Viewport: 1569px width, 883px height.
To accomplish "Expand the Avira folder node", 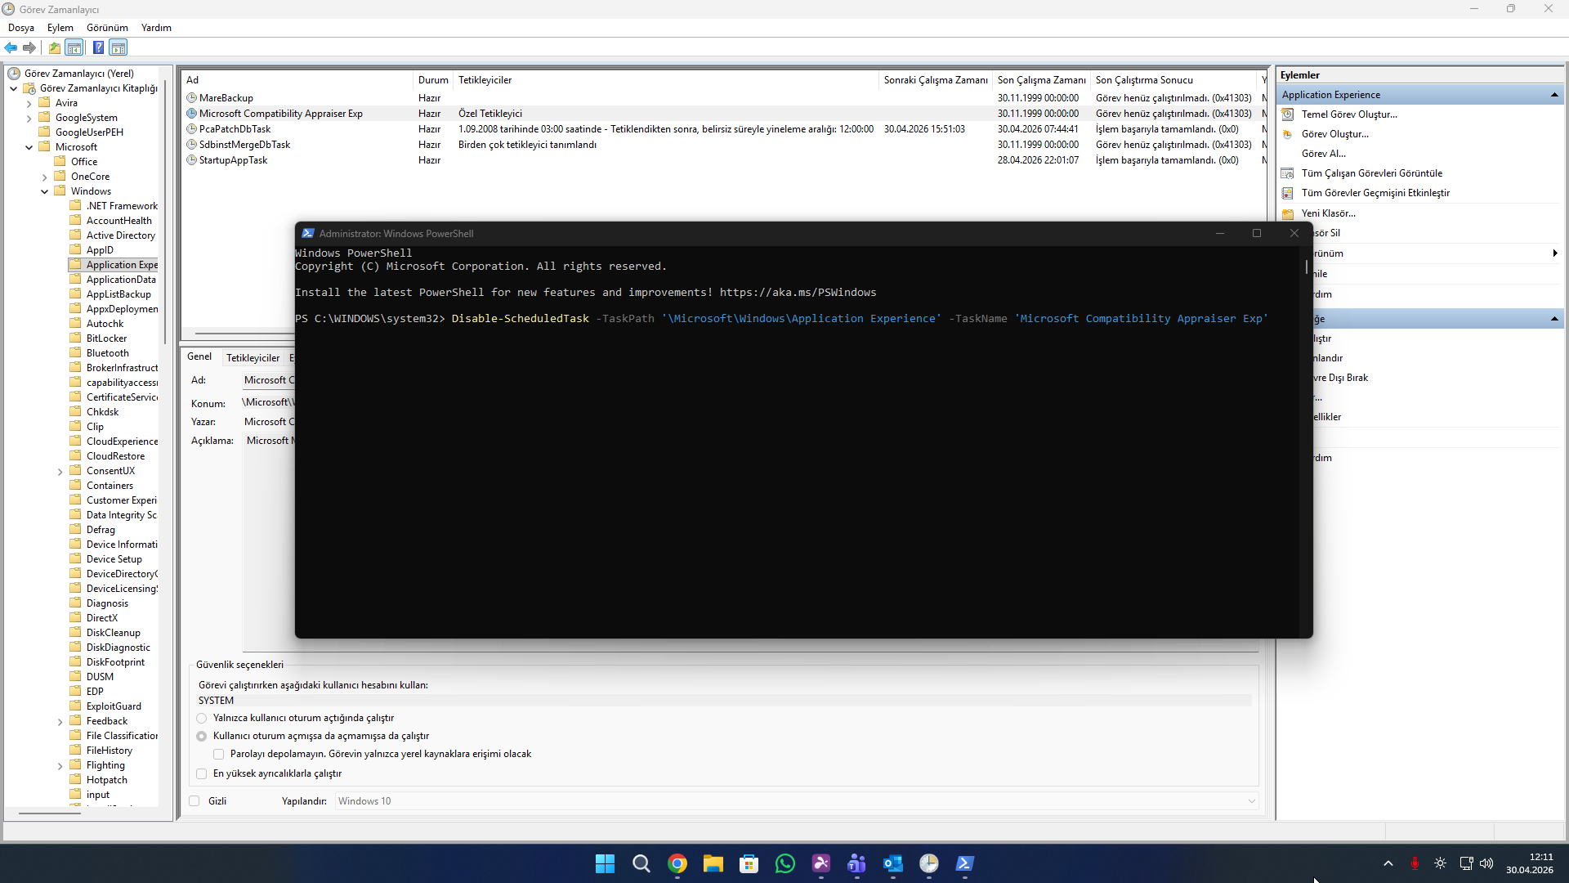I will pos(29,103).
